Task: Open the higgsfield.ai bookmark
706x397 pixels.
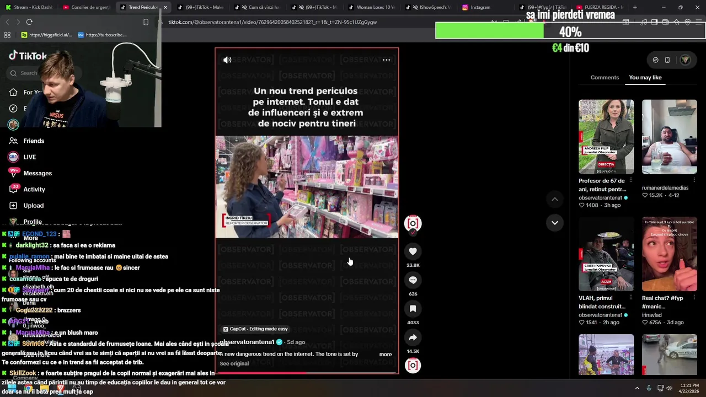Action: pyautogui.click(x=46, y=35)
